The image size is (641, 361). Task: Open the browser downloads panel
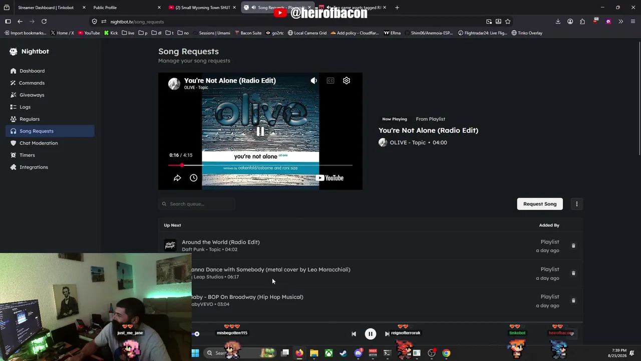(x=558, y=22)
